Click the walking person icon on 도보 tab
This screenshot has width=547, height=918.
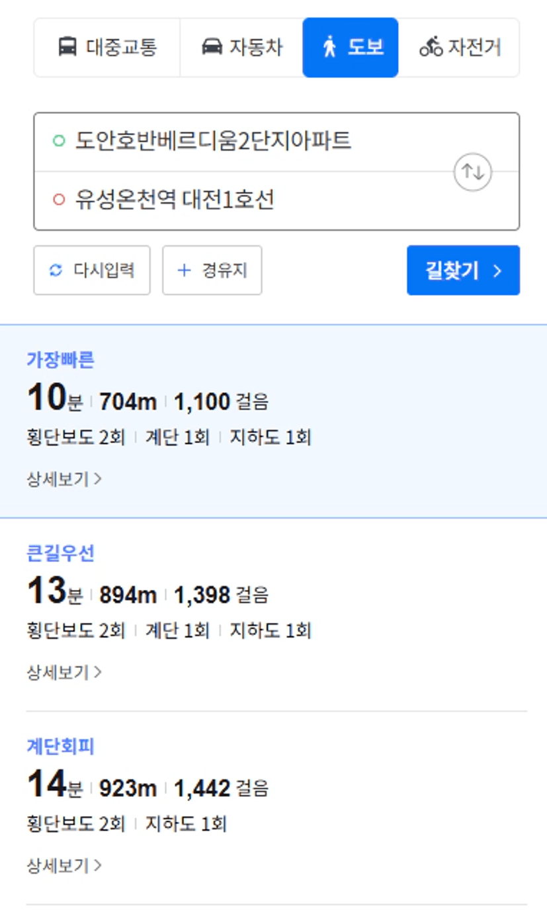click(329, 48)
